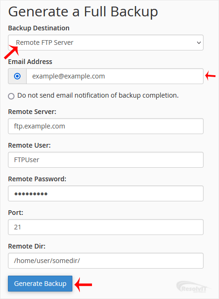Click the ResolvIT watermark logo

click(x=193, y=287)
